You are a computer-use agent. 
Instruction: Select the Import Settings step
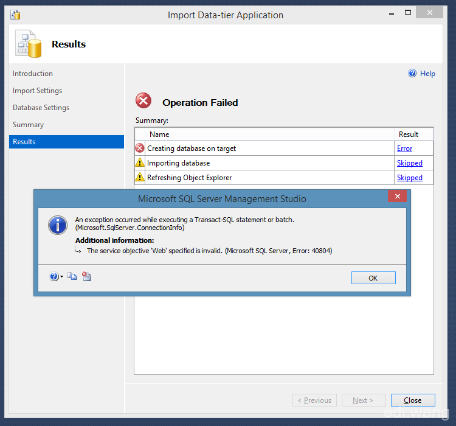click(x=37, y=91)
